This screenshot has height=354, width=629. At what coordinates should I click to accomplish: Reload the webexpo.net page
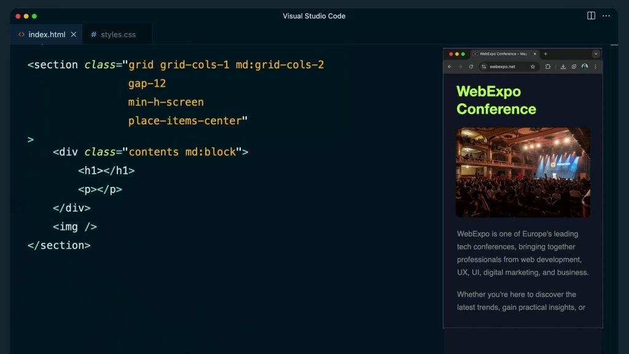pyautogui.click(x=471, y=66)
